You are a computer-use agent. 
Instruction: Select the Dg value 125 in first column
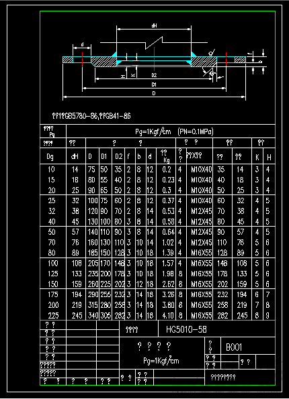[x=53, y=274]
